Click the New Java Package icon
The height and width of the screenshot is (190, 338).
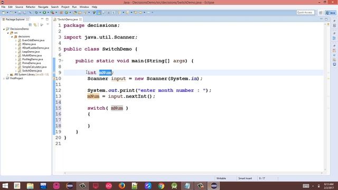tap(61, 13)
